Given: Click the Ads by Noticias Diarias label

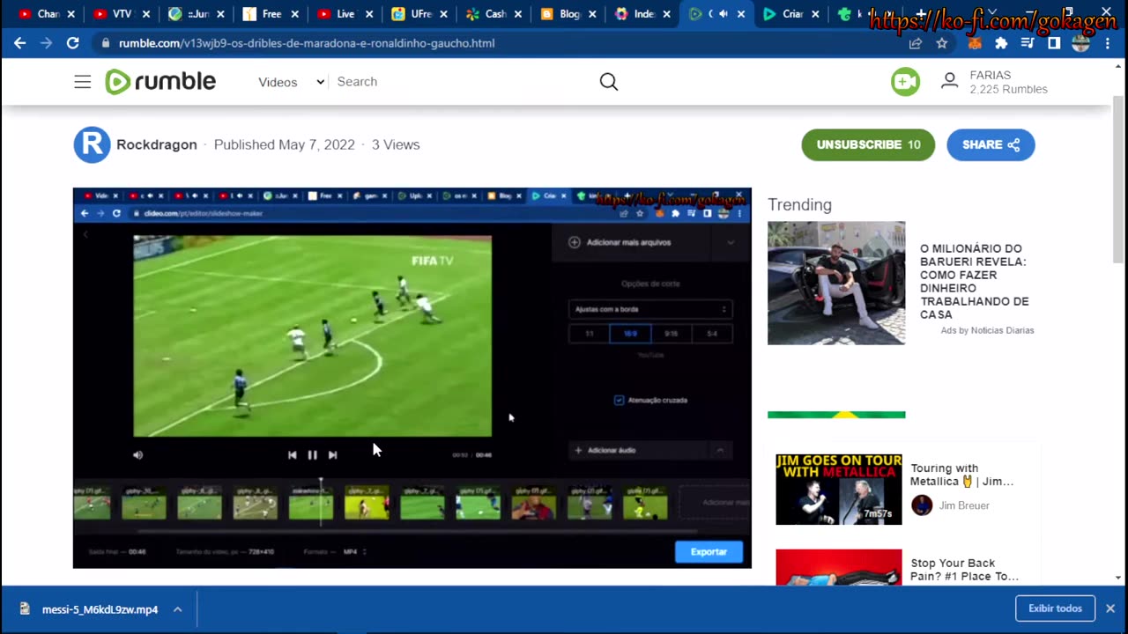Looking at the screenshot, I should tap(987, 330).
